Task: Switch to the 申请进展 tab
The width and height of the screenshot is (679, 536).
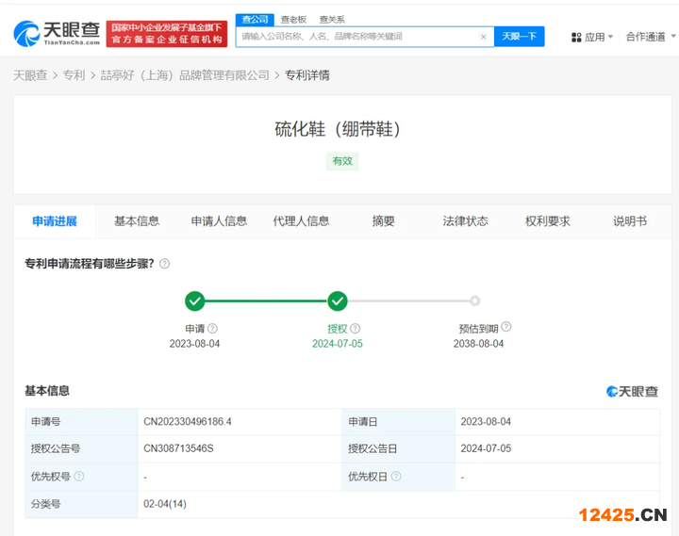Action: pyautogui.click(x=55, y=221)
